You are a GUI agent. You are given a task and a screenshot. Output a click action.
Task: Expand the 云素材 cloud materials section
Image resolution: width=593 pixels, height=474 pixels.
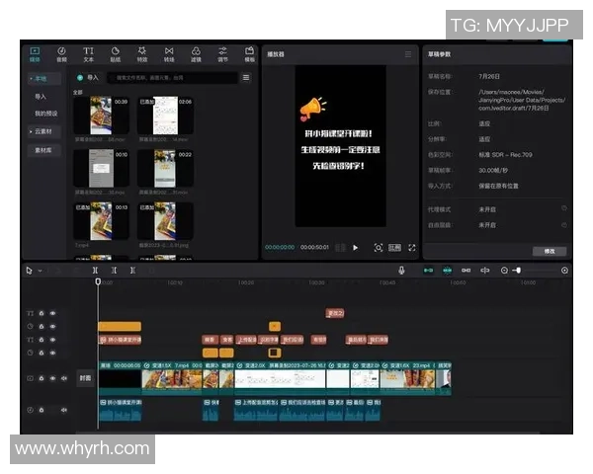(42, 130)
